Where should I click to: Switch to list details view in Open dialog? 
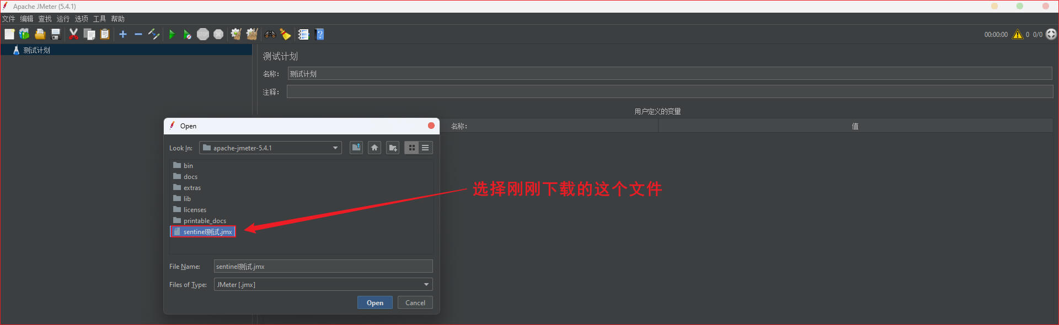pyautogui.click(x=425, y=148)
